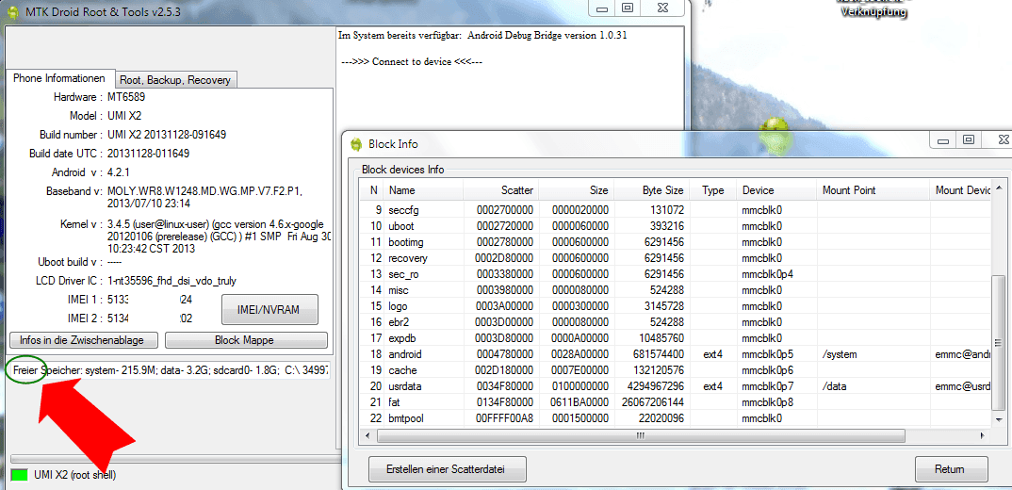Image resolution: width=1012 pixels, height=490 pixels.
Task: Click the Type column header
Action: 712,190
